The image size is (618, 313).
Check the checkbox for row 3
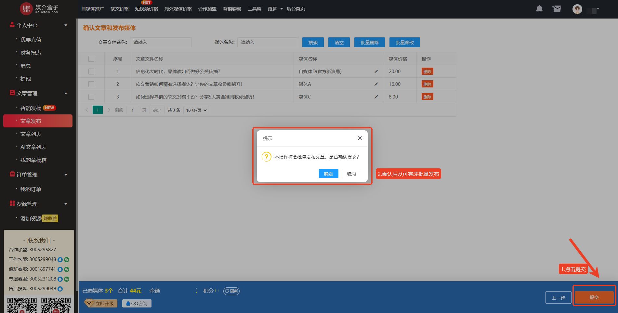coord(91,97)
